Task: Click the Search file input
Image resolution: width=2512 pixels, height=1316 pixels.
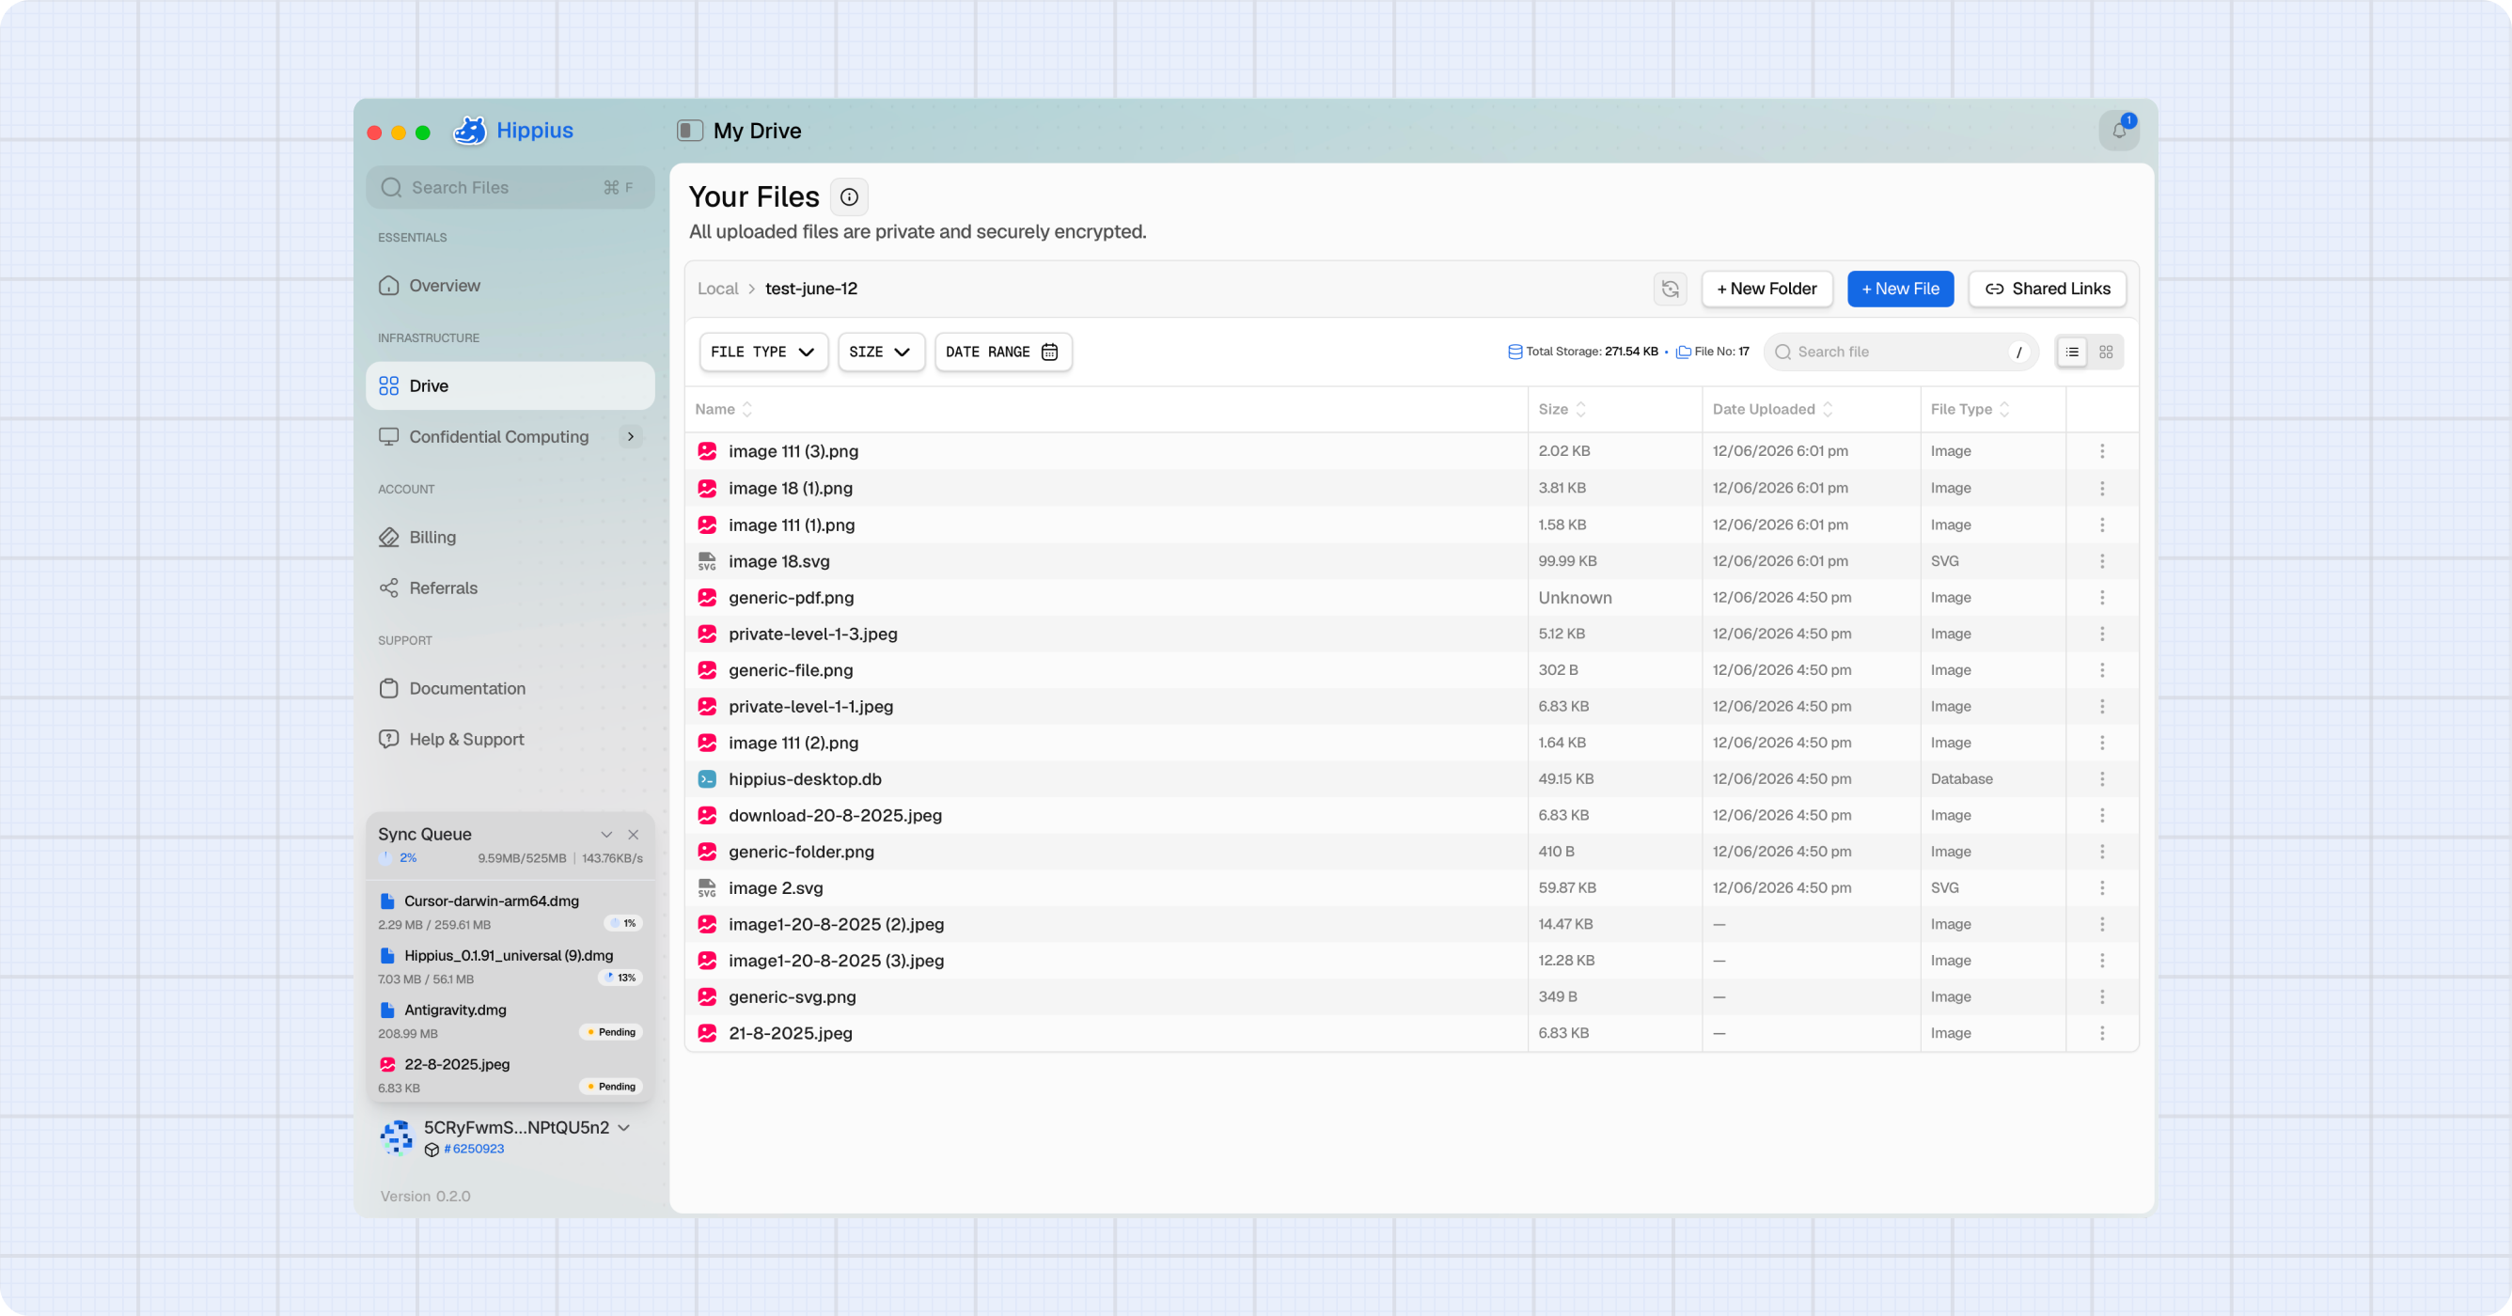Action: tap(1902, 352)
